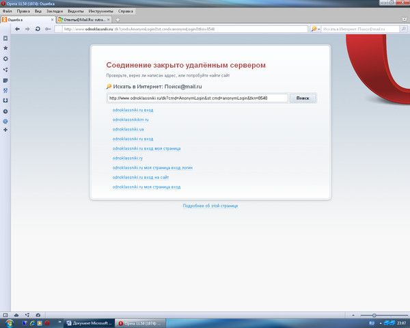
Task: Switch to the Ошибка tab
Action: click(x=28, y=20)
